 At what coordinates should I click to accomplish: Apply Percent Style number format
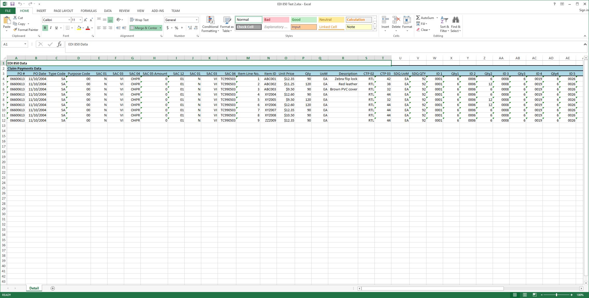[176, 28]
